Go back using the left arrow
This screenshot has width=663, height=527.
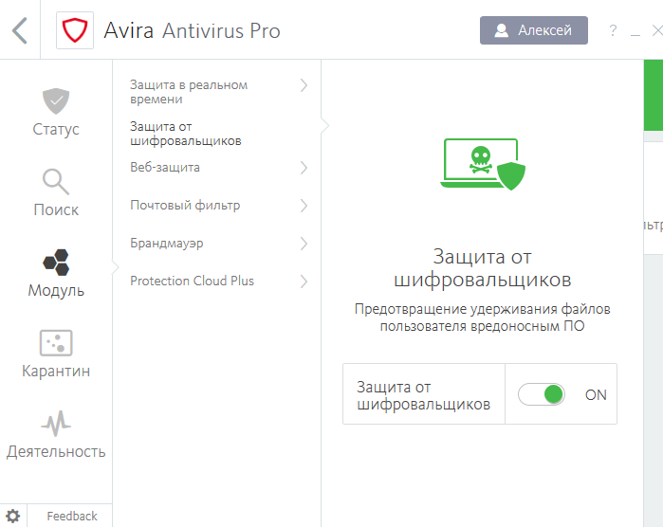point(20,30)
